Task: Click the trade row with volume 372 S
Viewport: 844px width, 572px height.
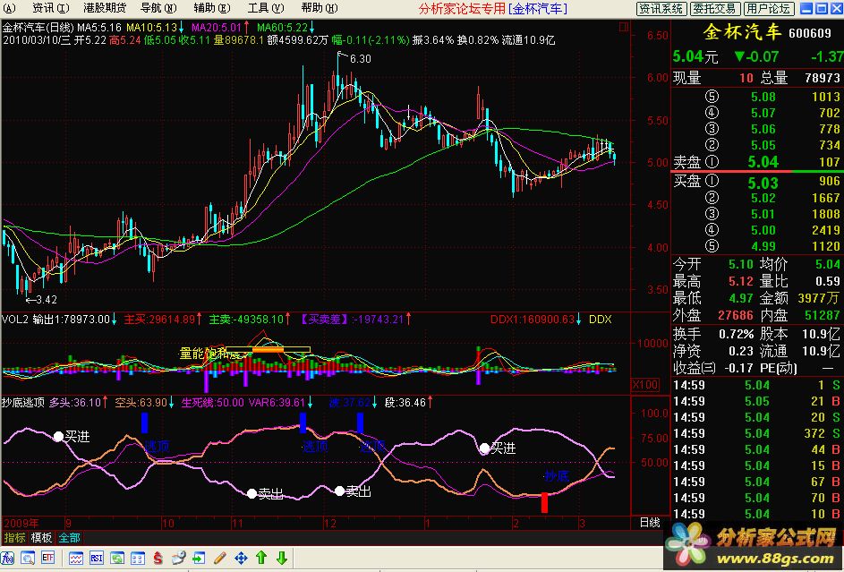Action: coord(757,433)
